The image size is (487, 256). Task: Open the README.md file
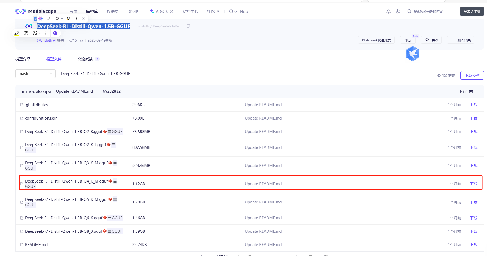point(36,245)
